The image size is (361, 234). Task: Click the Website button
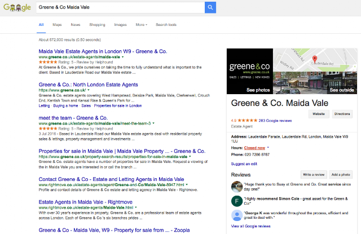pos(319,114)
